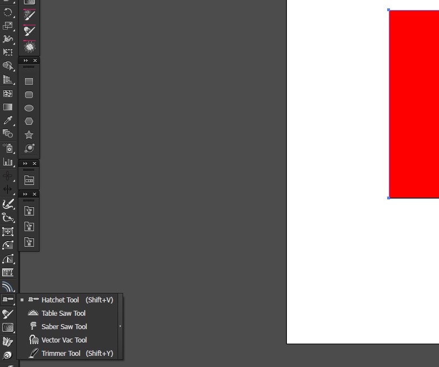This screenshot has width=439, height=367.
Task: Select the Symbol Sprayer tool
Action: [x=8, y=148]
